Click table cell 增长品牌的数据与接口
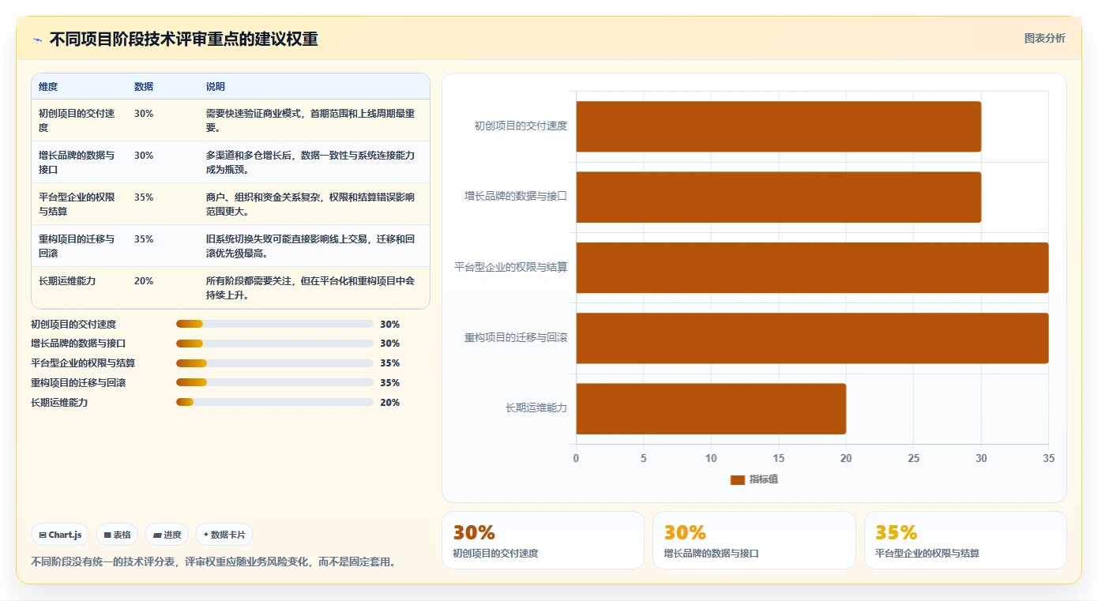 (79, 162)
